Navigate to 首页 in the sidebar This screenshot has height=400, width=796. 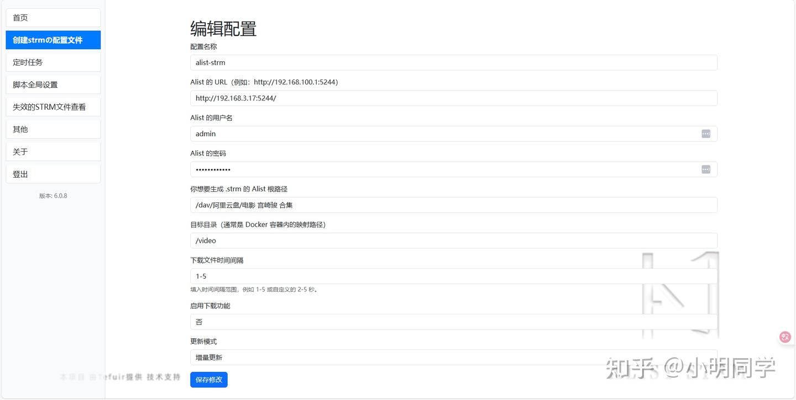(53, 17)
